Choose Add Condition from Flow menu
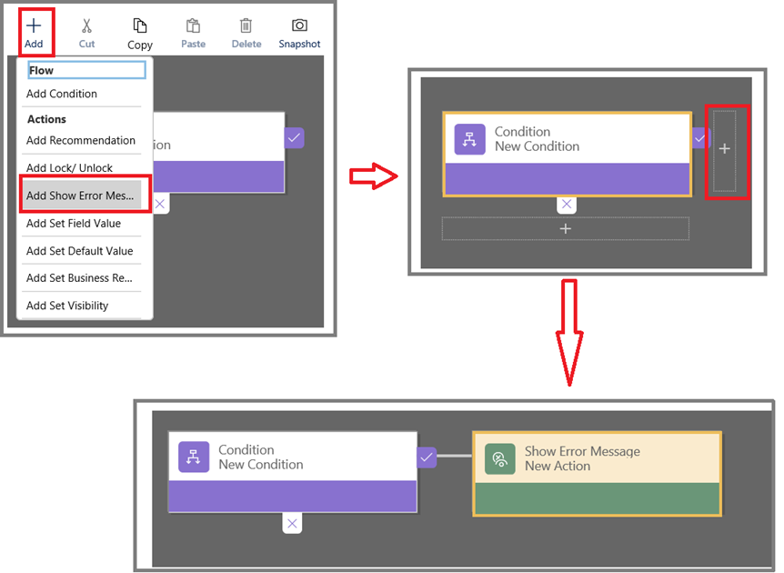The image size is (784, 573). [x=62, y=94]
